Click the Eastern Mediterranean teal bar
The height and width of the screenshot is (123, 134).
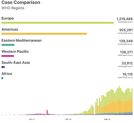(8, 45)
